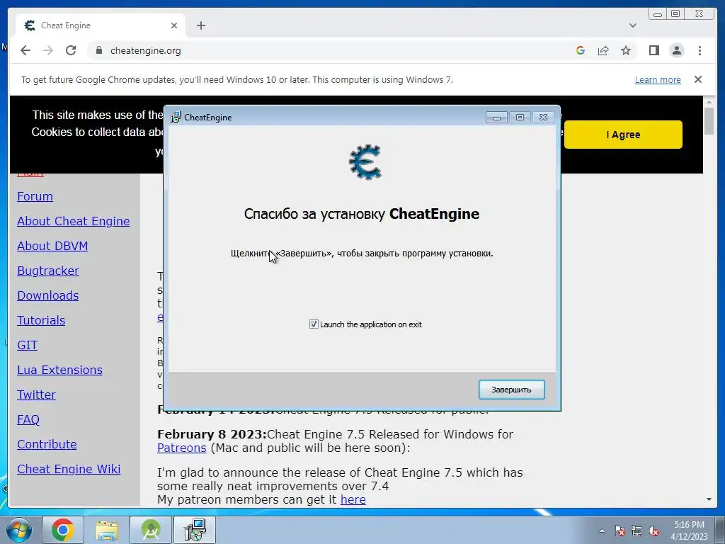
Task: Click the site lock icon in address bar
Action: pos(98,50)
